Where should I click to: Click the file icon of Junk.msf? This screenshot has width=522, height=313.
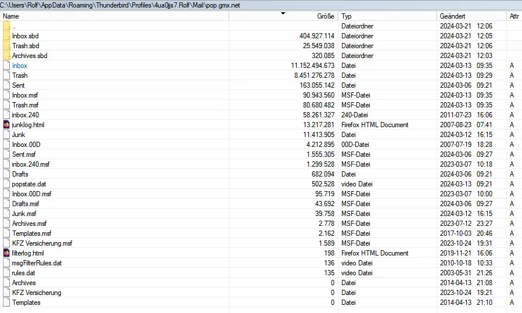6,214
